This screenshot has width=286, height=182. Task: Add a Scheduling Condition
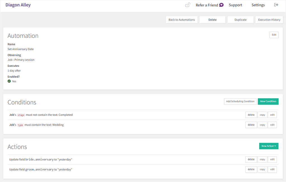[x=240, y=101]
